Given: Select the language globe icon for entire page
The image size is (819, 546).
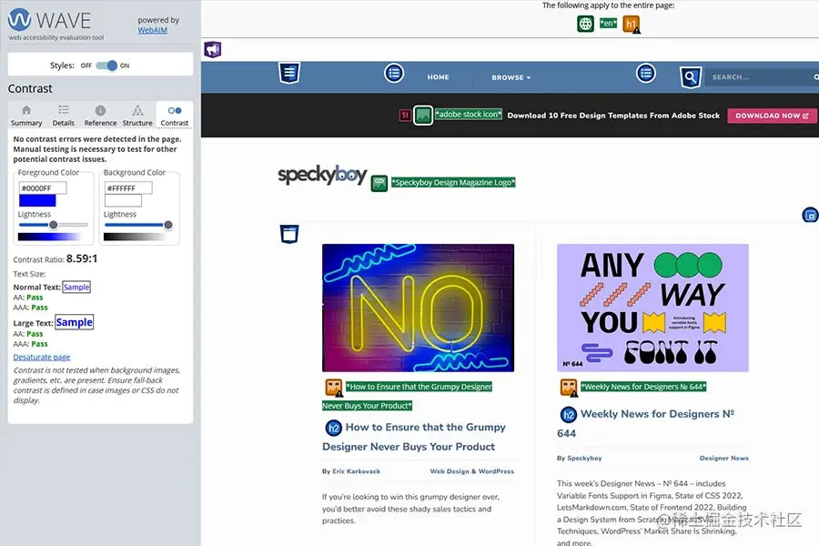Looking at the screenshot, I should 585,24.
